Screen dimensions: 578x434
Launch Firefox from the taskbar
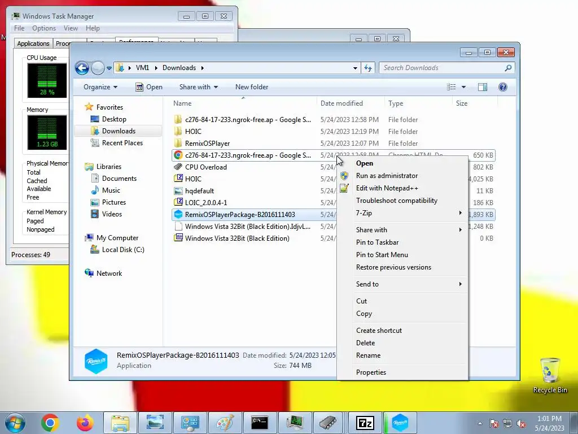coord(85,423)
